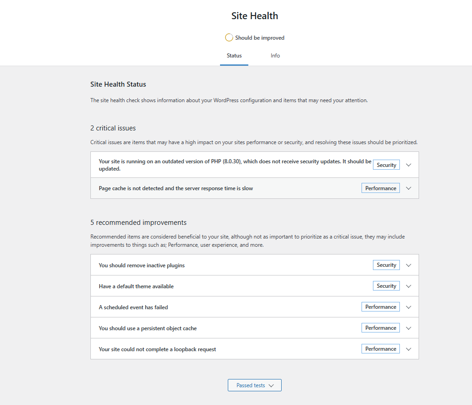Click Performance badge on page cache row

[381, 188]
